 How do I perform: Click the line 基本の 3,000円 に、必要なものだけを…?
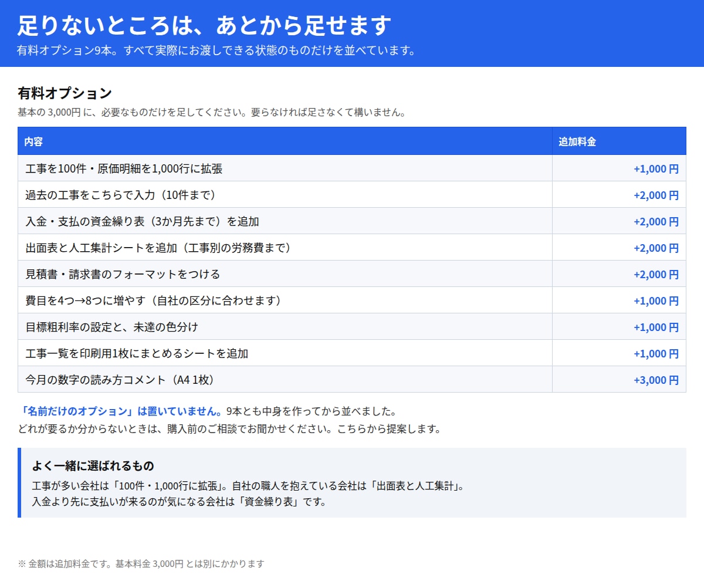(x=211, y=112)
